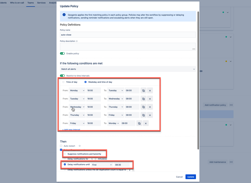Uncheck the Delay/Suppress checkbox below Auto restart
The width and height of the screenshot is (251, 183).
(x=61, y=150)
